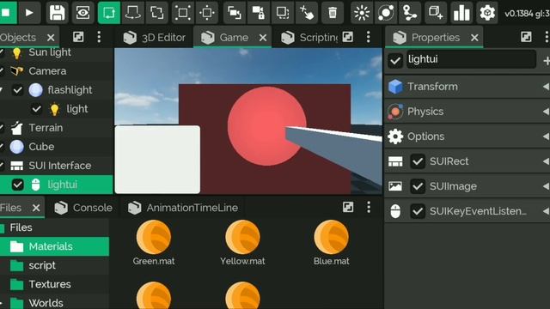
Task: Toggle the lightui object checkbox in hierarchy
Action: click(x=17, y=185)
